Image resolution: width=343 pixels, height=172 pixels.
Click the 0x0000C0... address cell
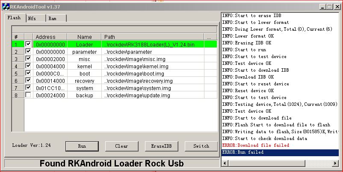click(x=50, y=73)
